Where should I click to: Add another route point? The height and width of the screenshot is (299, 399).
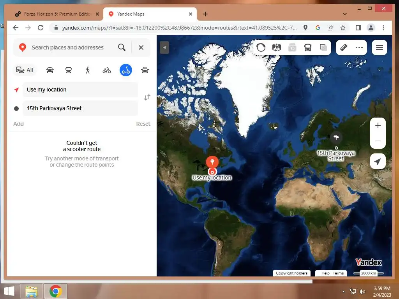(x=18, y=124)
